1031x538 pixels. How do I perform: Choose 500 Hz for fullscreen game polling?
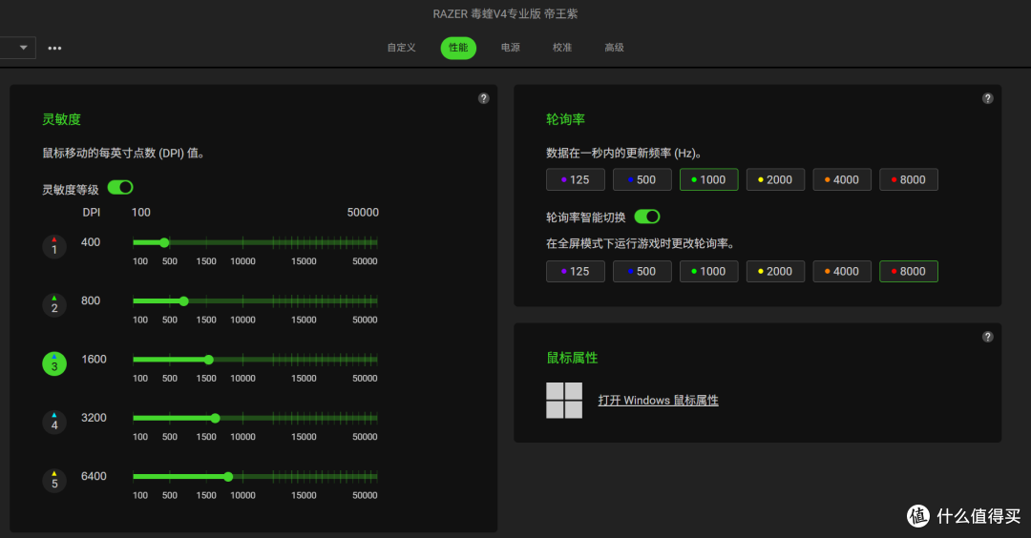(642, 271)
